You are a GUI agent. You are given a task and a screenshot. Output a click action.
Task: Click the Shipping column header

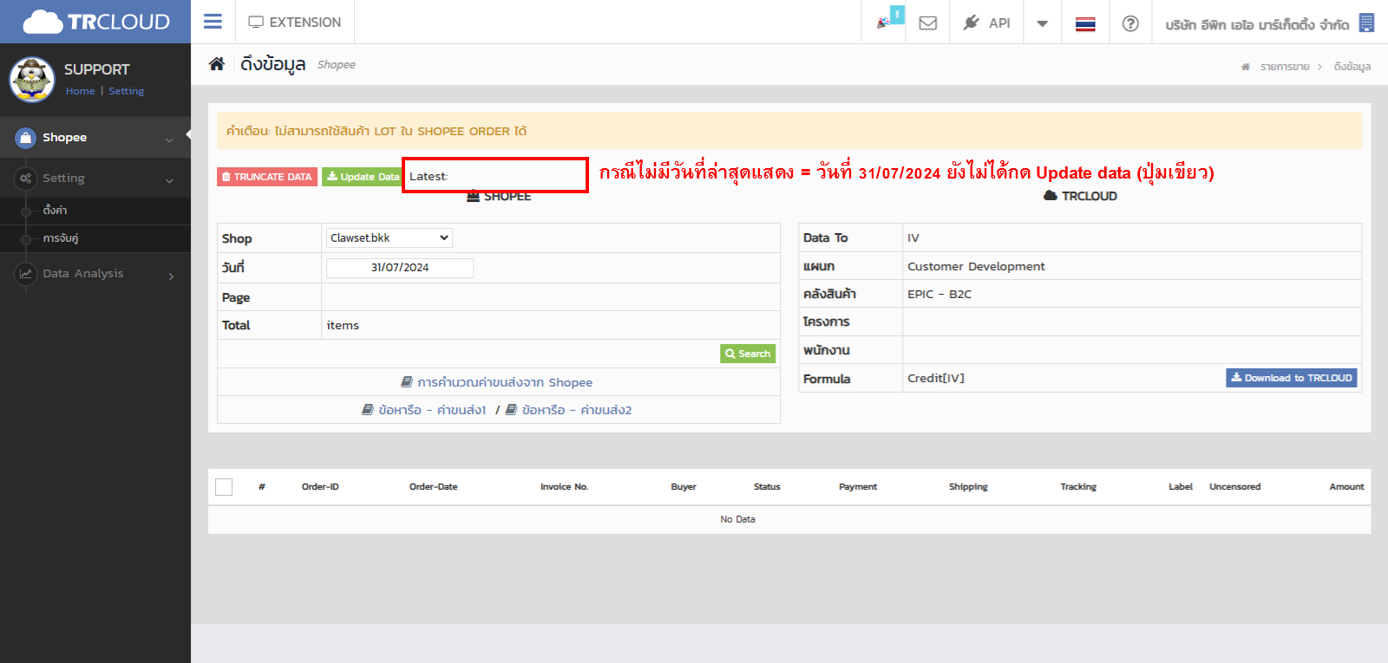[x=968, y=487]
